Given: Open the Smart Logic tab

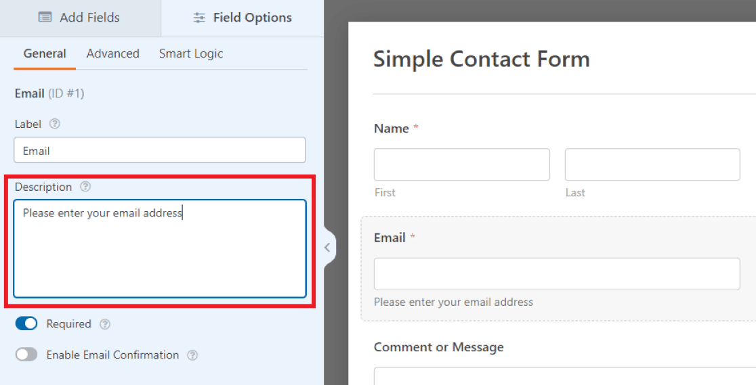Looking at the screenshot, I should coord(191,53).
